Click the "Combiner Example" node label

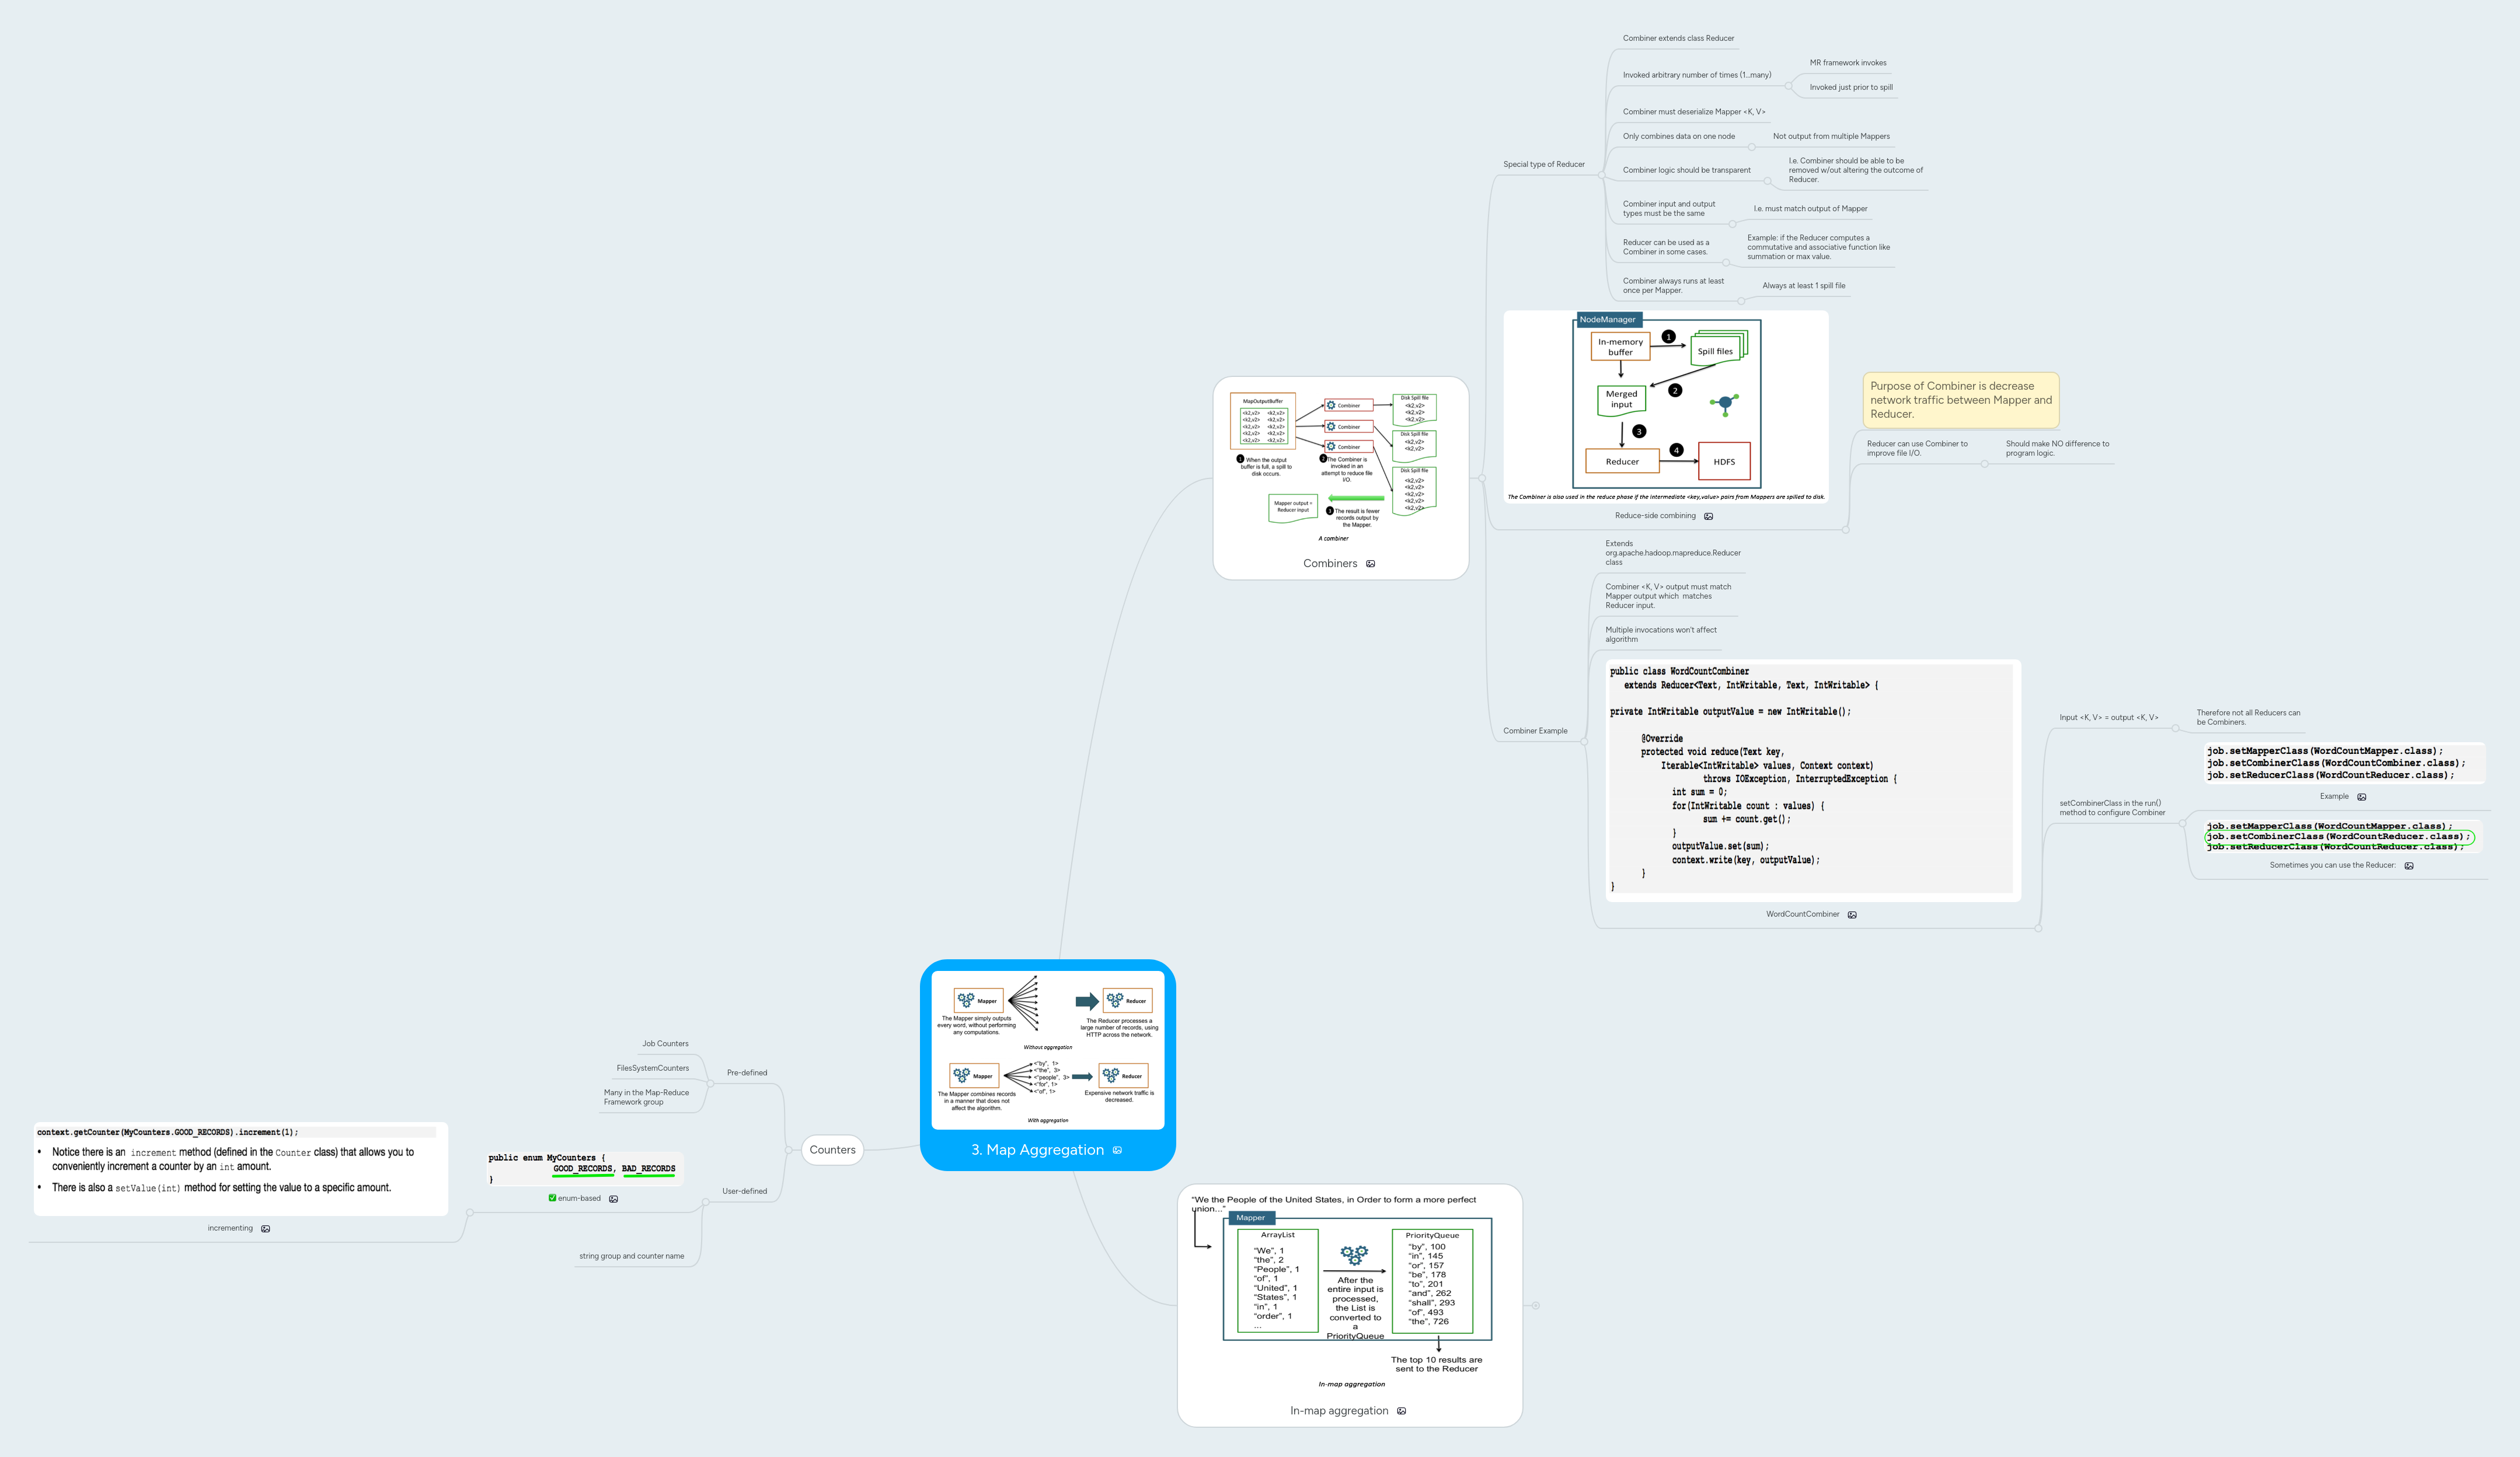point(1538,731)
